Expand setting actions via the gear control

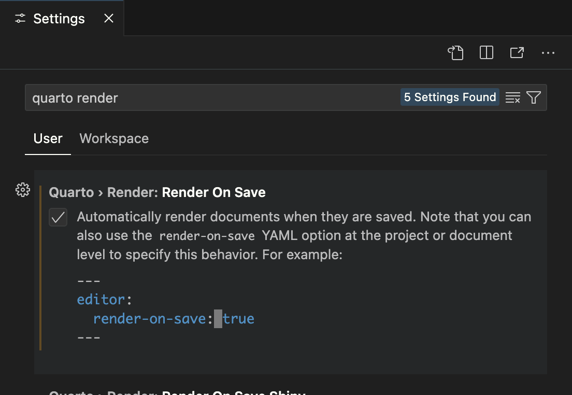tap(22, 190)
